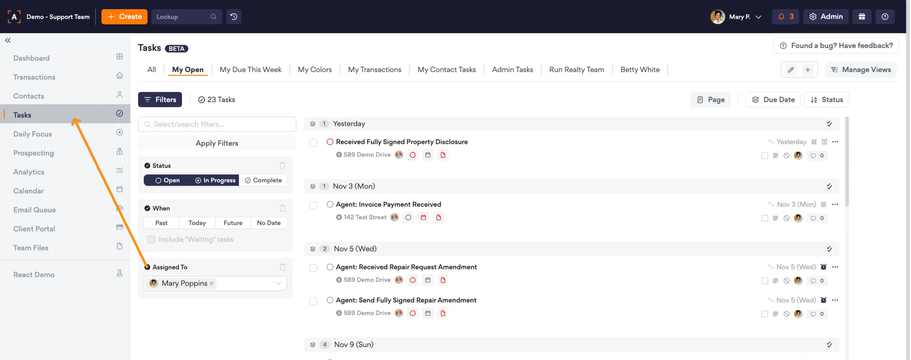Collapse the Nov 5 (Wed) task group

313,249
